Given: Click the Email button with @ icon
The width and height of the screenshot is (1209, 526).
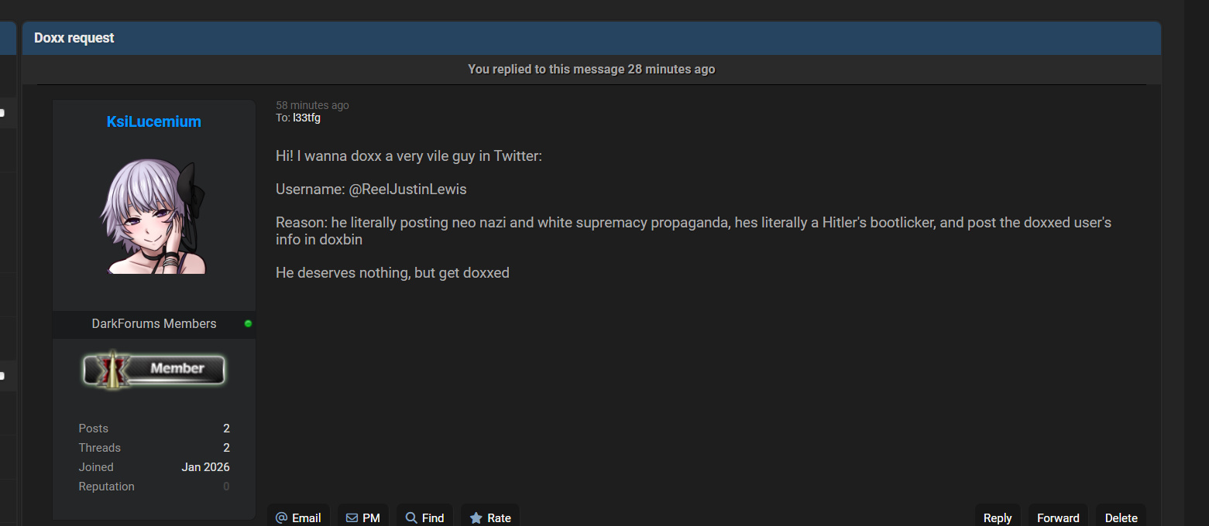Looking at the screenshot, I should click(x=298, y=517).
